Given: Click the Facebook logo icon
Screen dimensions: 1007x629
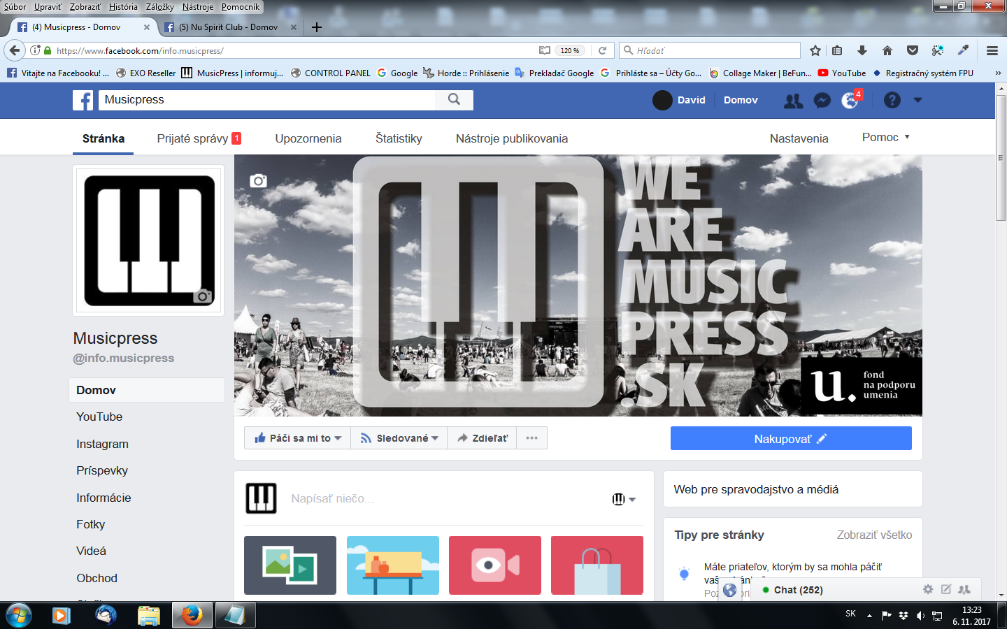Looking at the screenshot, I should pos(83,100).
